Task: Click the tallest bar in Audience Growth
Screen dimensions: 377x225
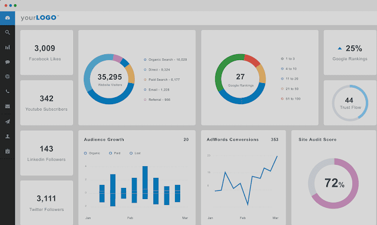Action: 145,183
